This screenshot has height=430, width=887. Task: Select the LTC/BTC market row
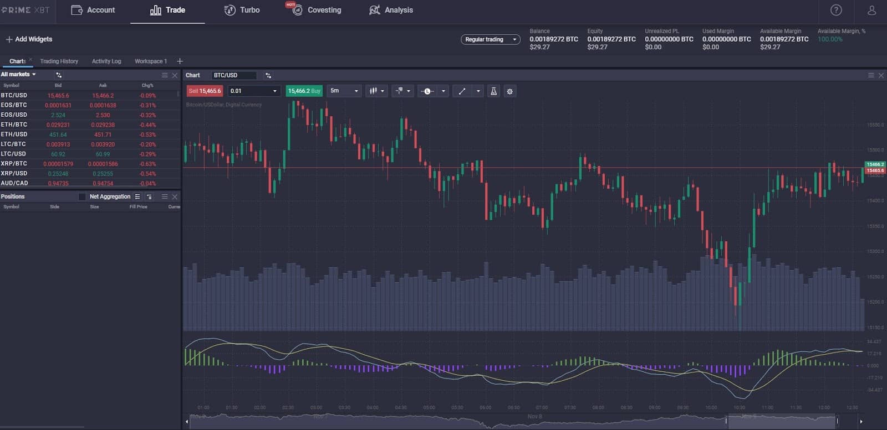pos(90,144)
